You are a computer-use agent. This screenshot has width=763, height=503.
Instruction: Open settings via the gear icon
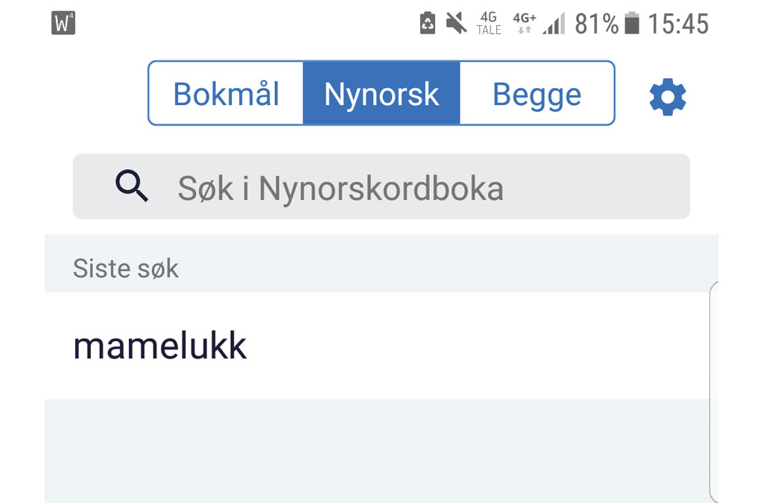click(x=668, y=97)
